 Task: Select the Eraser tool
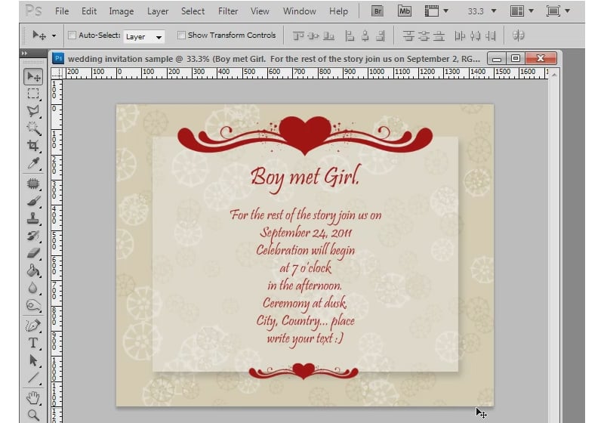coord(33,253)
